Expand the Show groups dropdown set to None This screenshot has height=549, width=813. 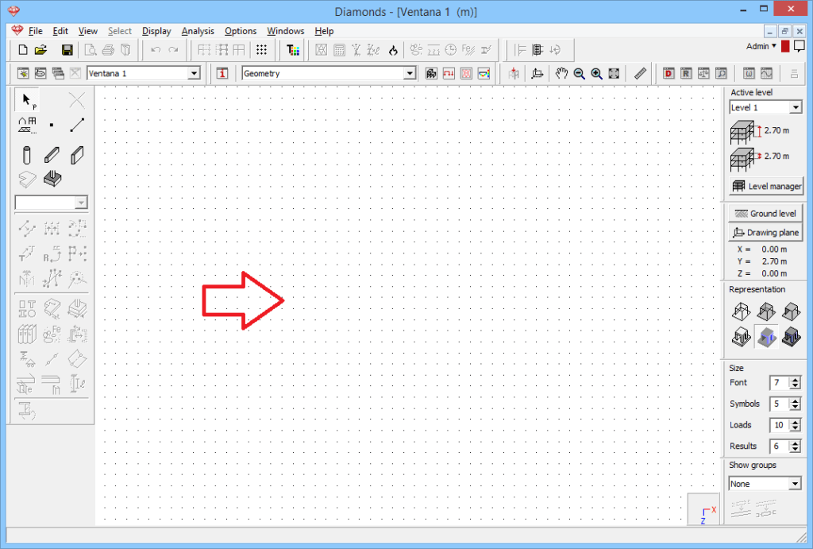pos(765,483)
